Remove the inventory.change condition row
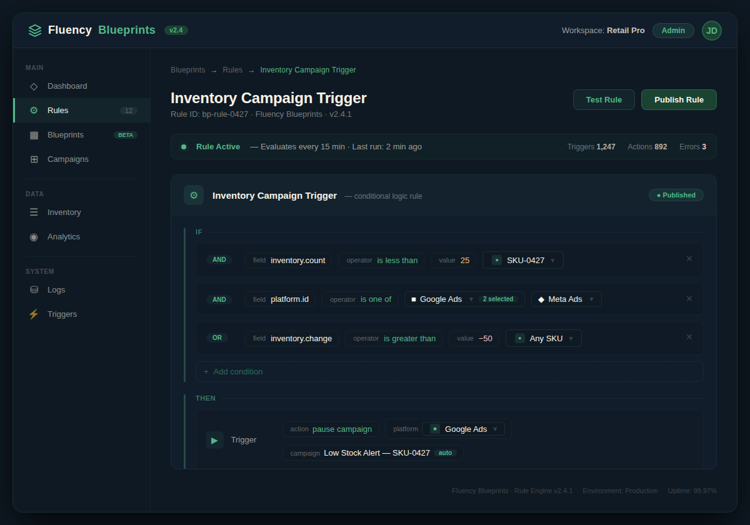The image size is (750, 525). click(x=689, y=337)
